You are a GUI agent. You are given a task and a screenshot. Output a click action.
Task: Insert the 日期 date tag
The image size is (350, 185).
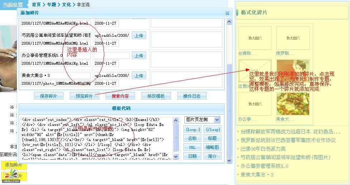(x=192, y=156)
